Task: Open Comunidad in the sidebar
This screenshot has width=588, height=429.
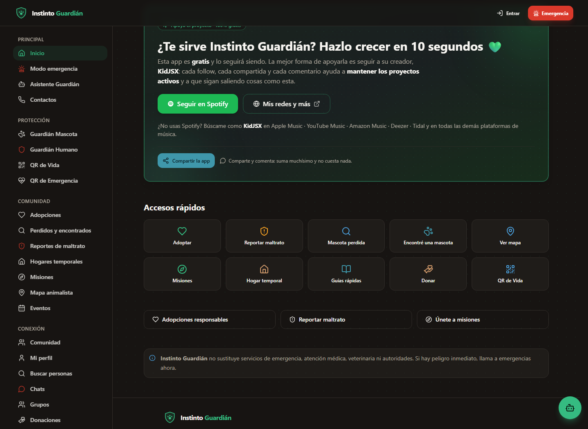Action: point(60,342)
